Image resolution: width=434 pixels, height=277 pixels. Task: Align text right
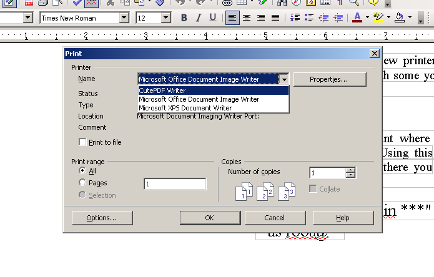[261, 18]
